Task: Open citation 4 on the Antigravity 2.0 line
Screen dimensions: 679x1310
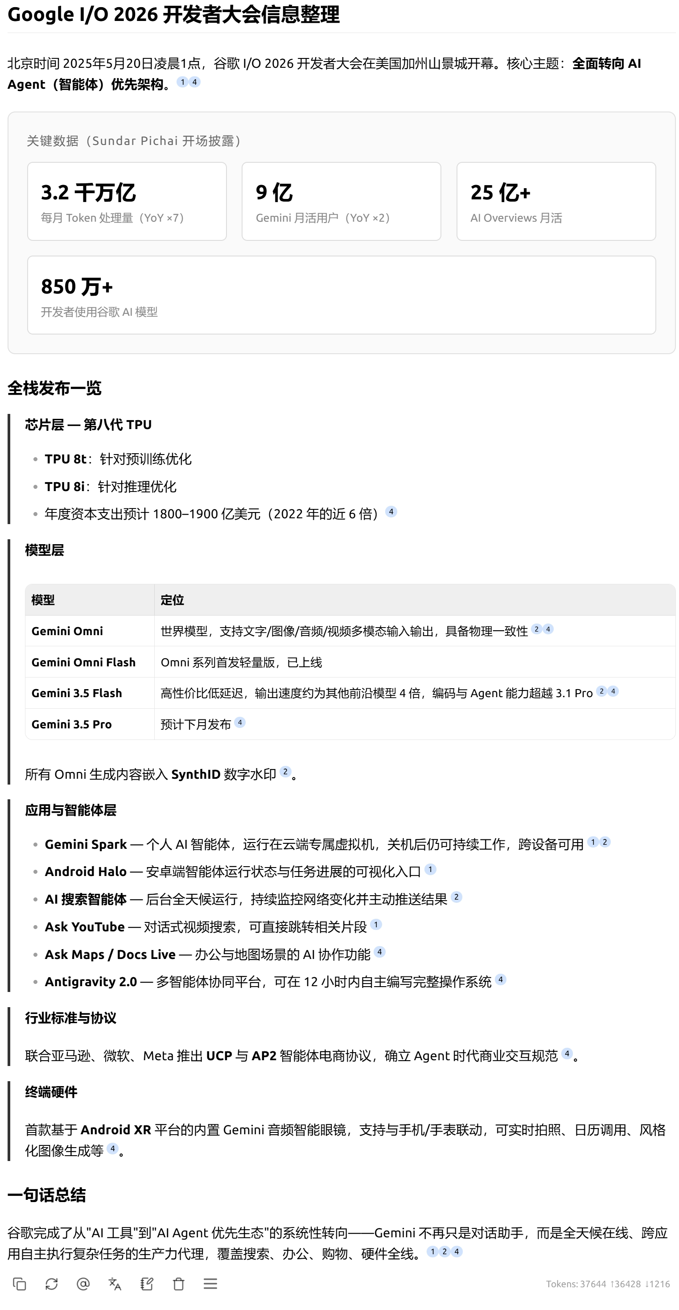Action: pyautogui.click(x=500, y=979)
